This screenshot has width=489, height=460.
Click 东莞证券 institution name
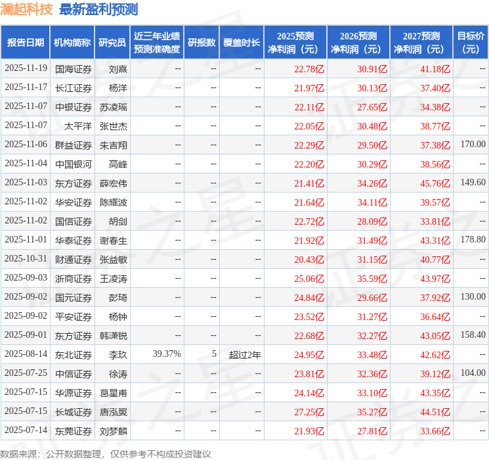pyautogui.click(x=74, y=431)
